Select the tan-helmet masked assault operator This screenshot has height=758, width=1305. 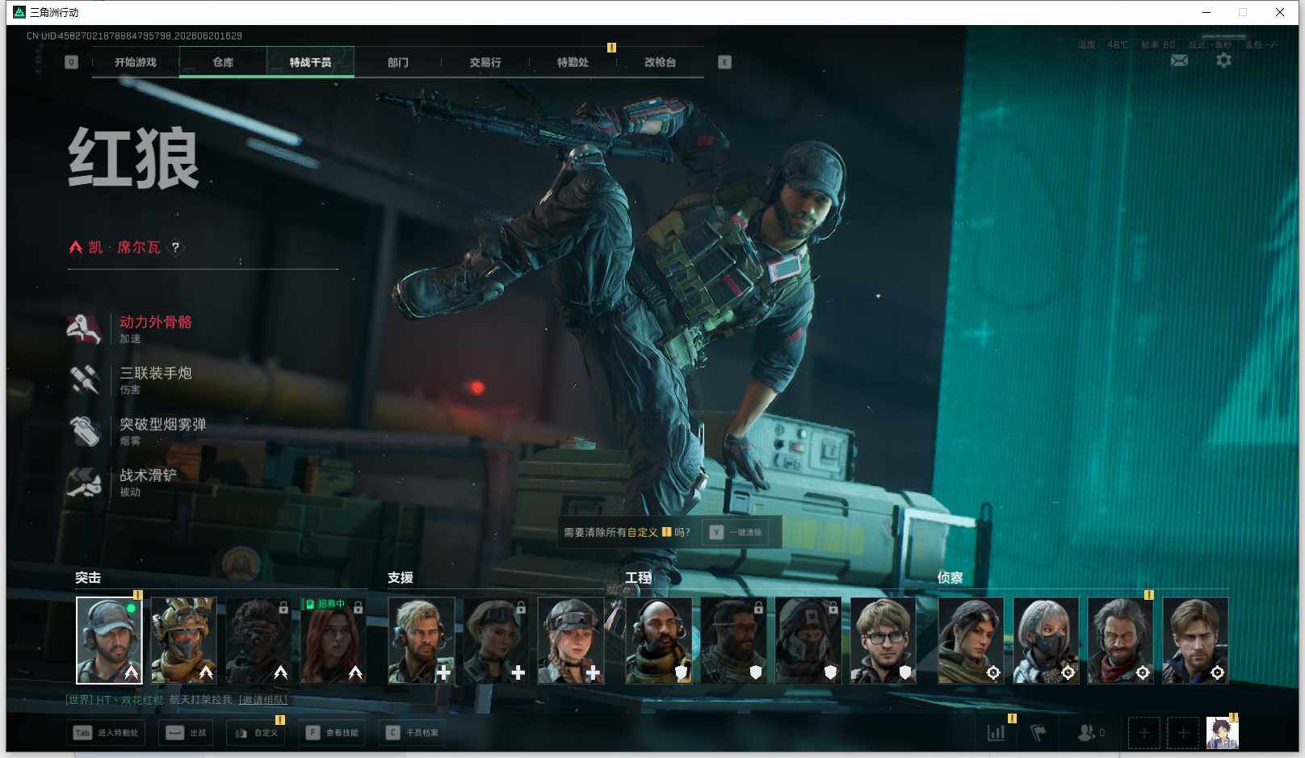183,640
